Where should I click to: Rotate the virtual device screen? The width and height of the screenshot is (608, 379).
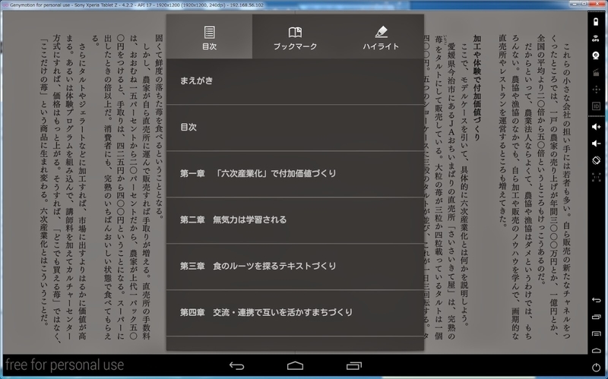(x=596, y=160)
